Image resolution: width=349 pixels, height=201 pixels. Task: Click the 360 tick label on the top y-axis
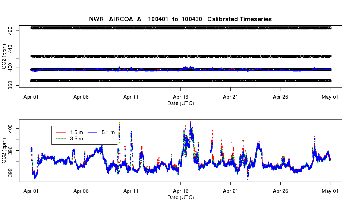10,85
